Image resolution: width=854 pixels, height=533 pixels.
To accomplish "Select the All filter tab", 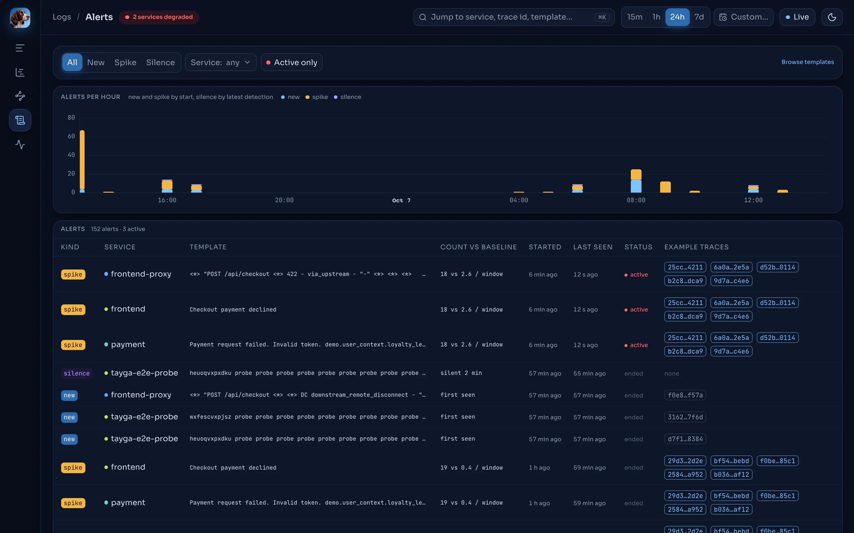I will coord(72,62).
